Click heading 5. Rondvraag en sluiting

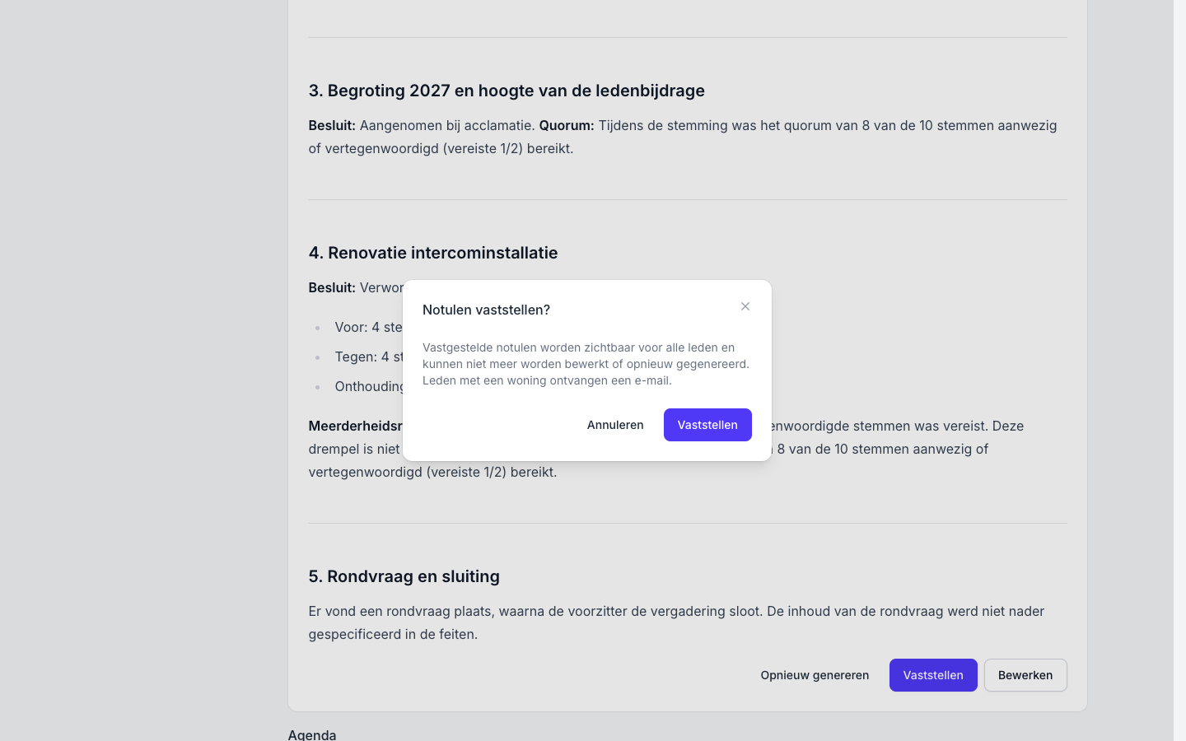[x=404, y=576]
